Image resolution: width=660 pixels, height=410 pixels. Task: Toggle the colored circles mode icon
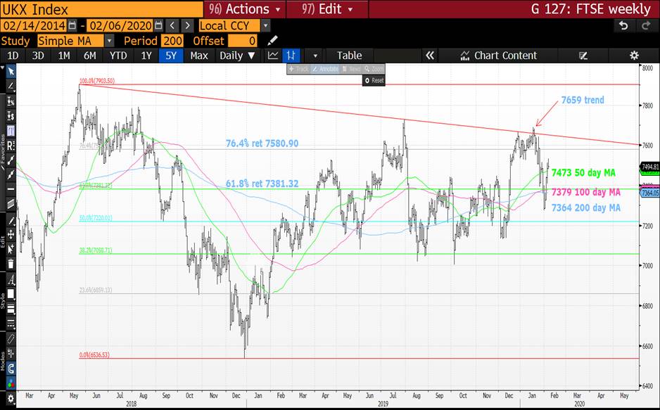[x=11, y=383]
